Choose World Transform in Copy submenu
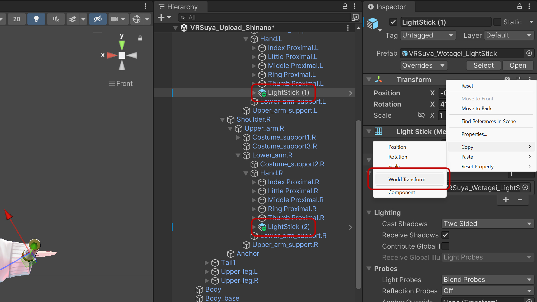This screenshot has width=537, height=302. [409, 180]
